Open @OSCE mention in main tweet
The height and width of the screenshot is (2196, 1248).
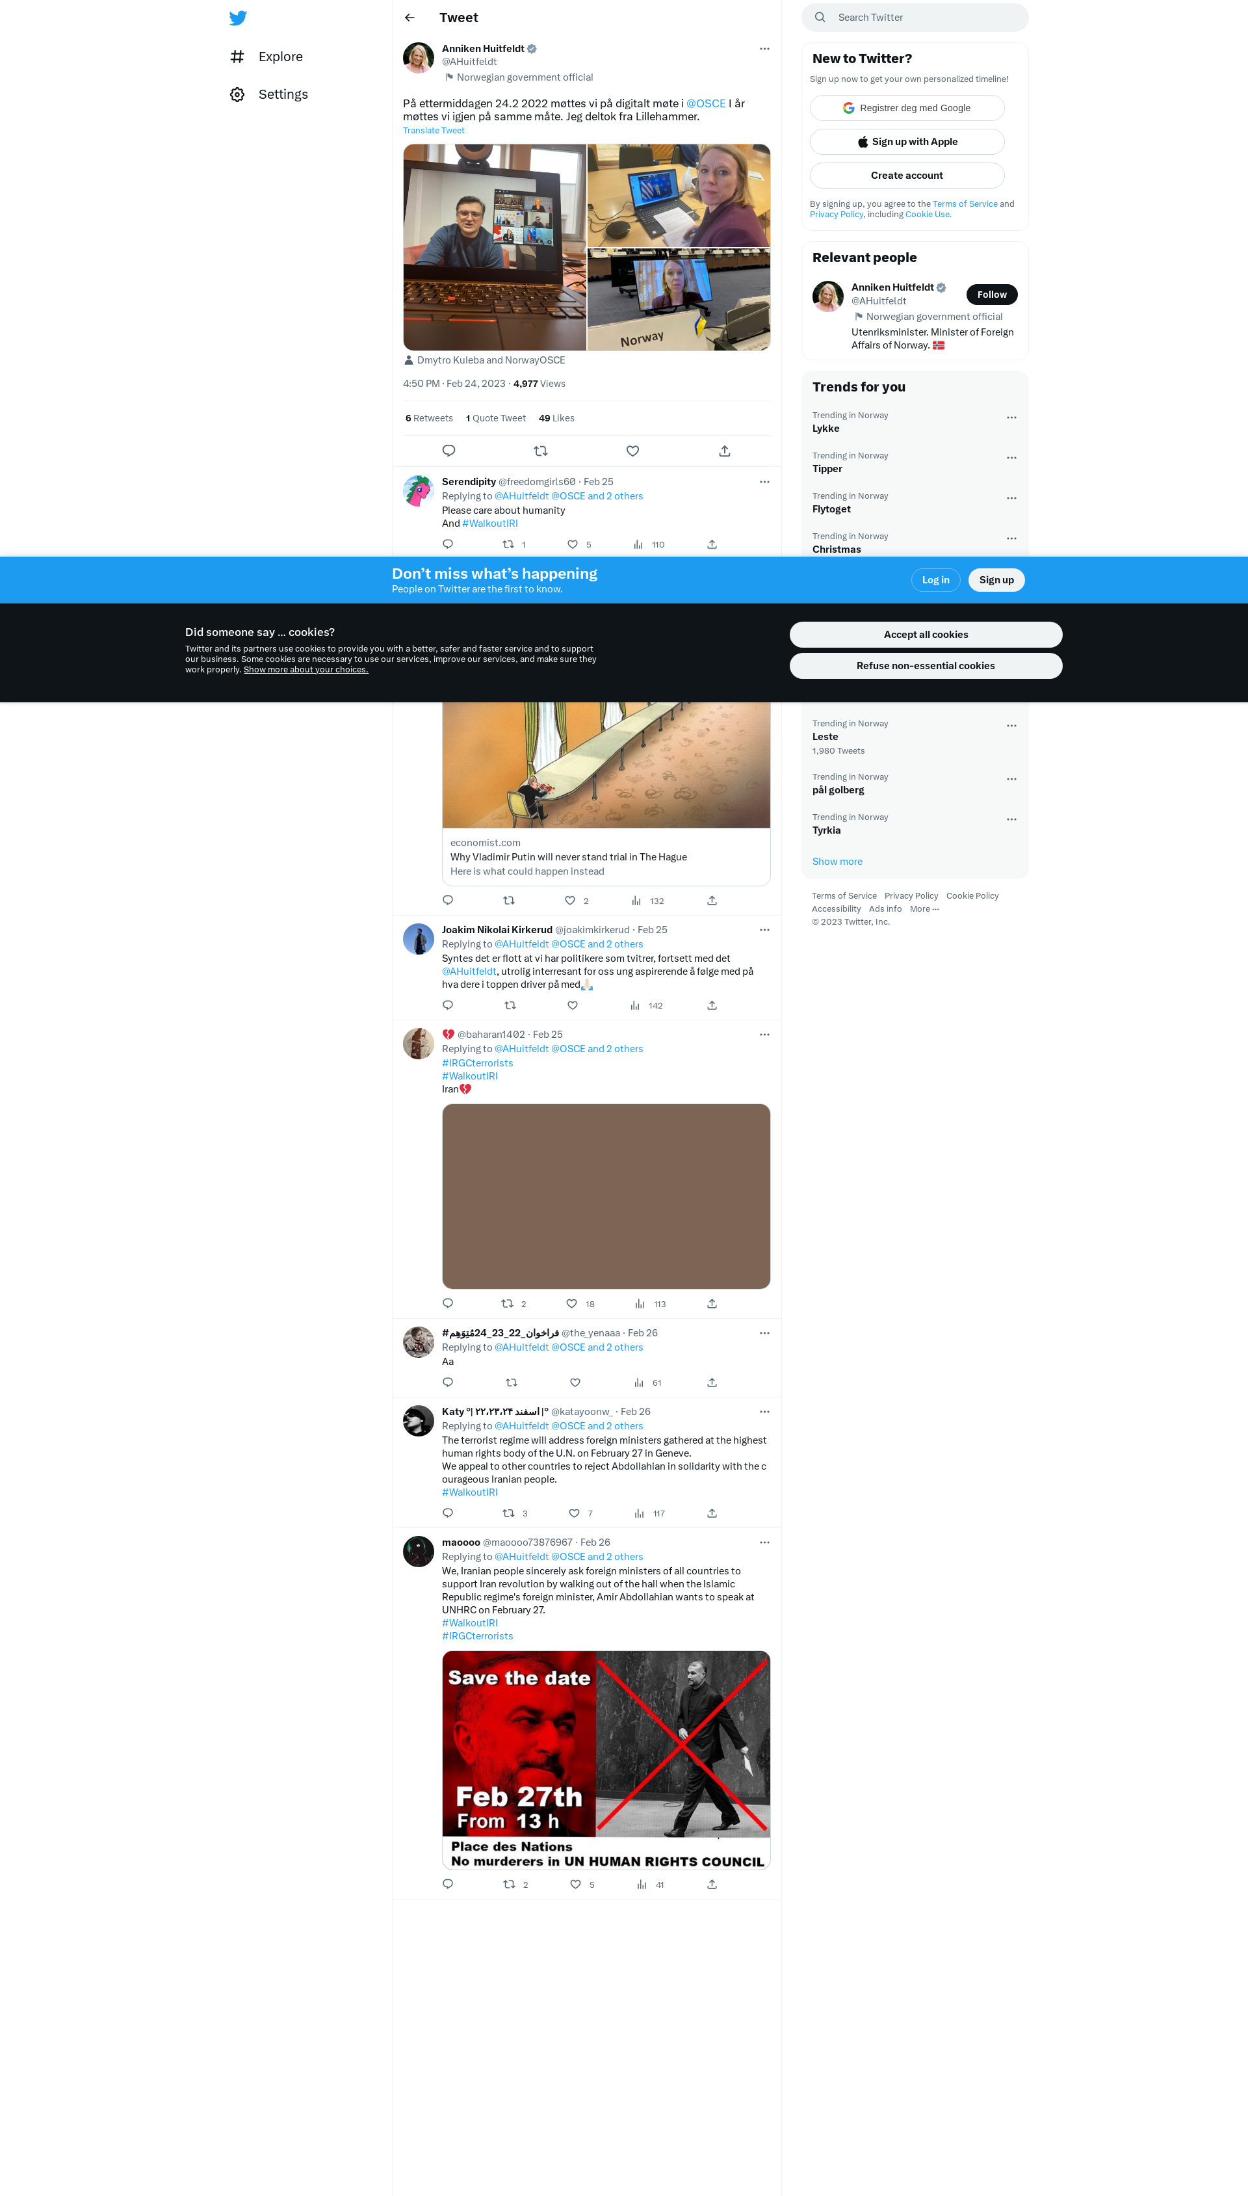tap(705, 104)
